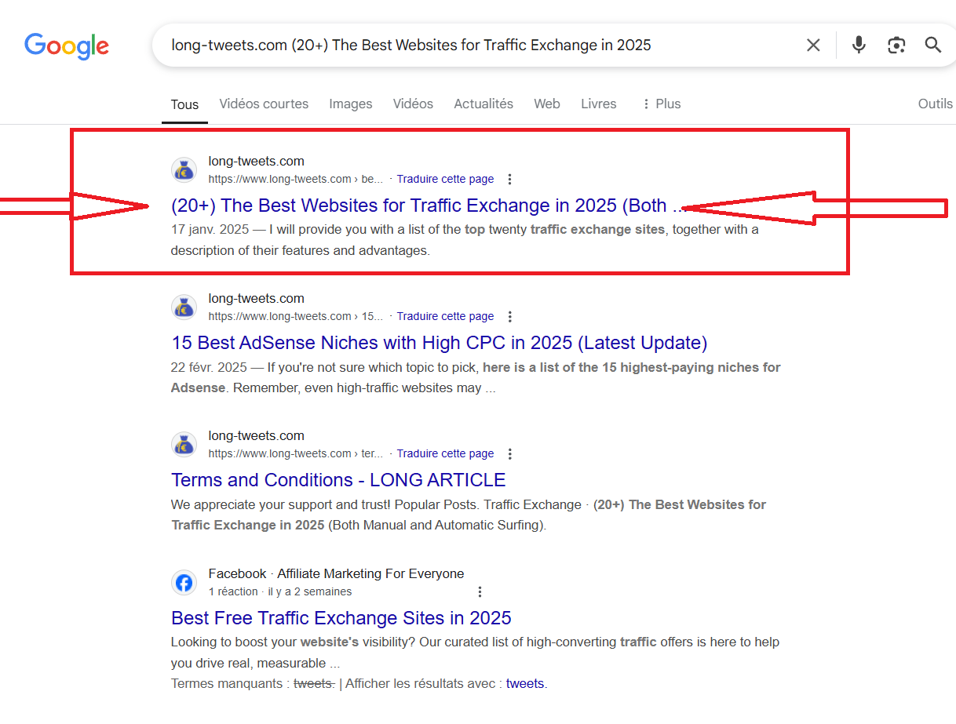Click the long-tweets.com site name on AdSense result
Screen dimensions: 956x724
tap(256, 299)
